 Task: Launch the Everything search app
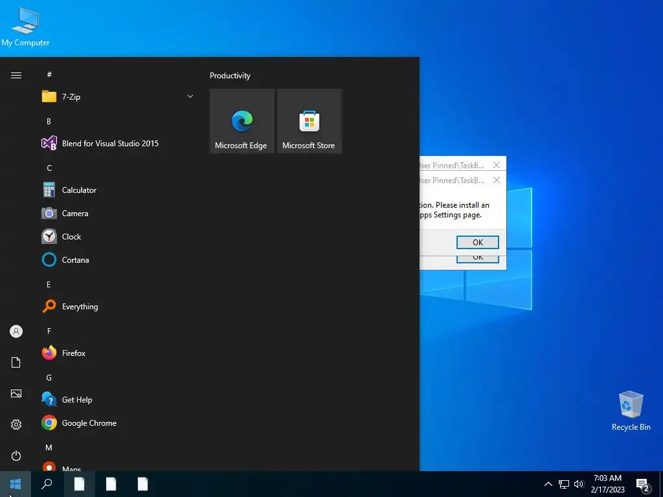[x=80, y=306]
